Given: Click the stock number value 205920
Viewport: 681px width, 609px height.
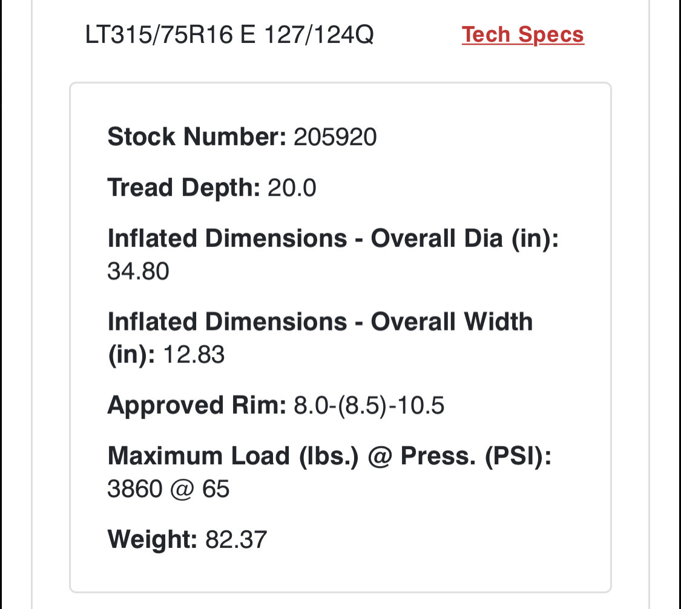Looking at the screenshot, I should (x=335, y=137).
